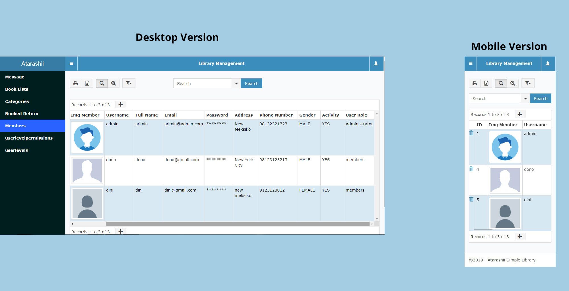Image resolution: width=569 pixels, height=291 pixels.
Task: Open Book Lists in sidebar
Action: (17, 89)
